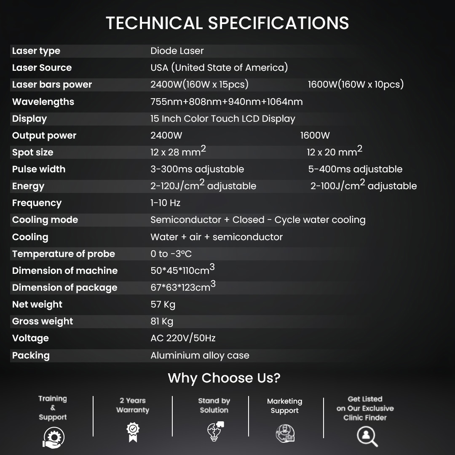Click the "AC 220V/50Hz" voltage value
The width and height of the screenshot is (455, 455).
point(183,338)
